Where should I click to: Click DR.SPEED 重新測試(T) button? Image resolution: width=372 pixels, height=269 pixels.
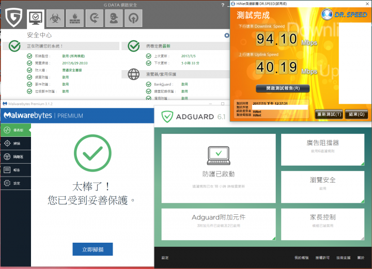coord(329,114)
